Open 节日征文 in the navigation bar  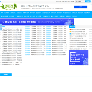point(80,13)
